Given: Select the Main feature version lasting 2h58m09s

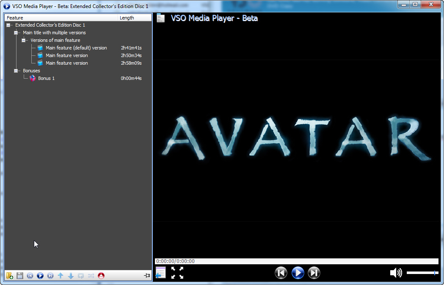Looking at the screenshot, I should pos(78,63).
